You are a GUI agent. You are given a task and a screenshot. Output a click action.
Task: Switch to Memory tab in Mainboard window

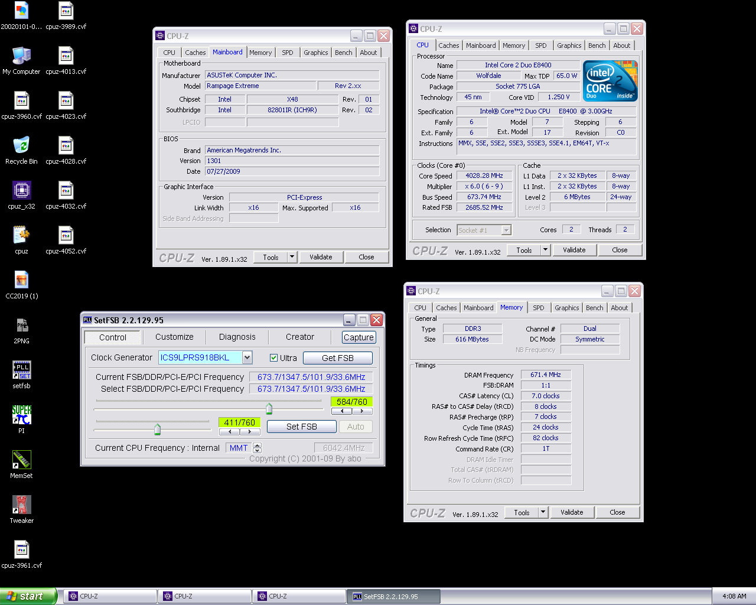click(x=260, y=53)
